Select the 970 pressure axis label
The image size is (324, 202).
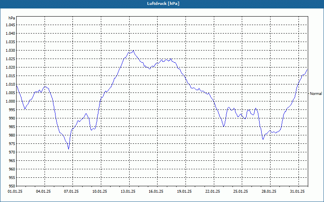(x=12, y=152)
